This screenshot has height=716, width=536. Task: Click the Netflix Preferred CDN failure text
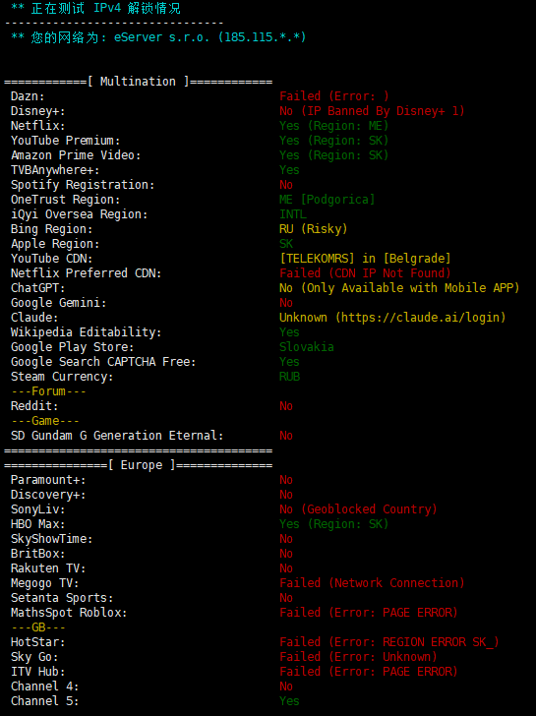coord(365,273)
